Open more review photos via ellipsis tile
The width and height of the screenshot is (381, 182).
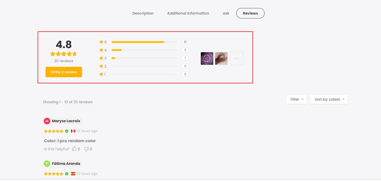coord(236,58)
